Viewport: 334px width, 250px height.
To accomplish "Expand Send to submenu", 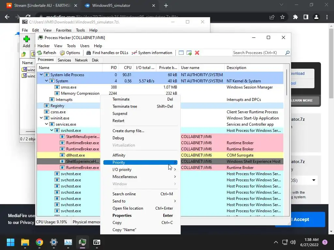I will tap(140, 201).
